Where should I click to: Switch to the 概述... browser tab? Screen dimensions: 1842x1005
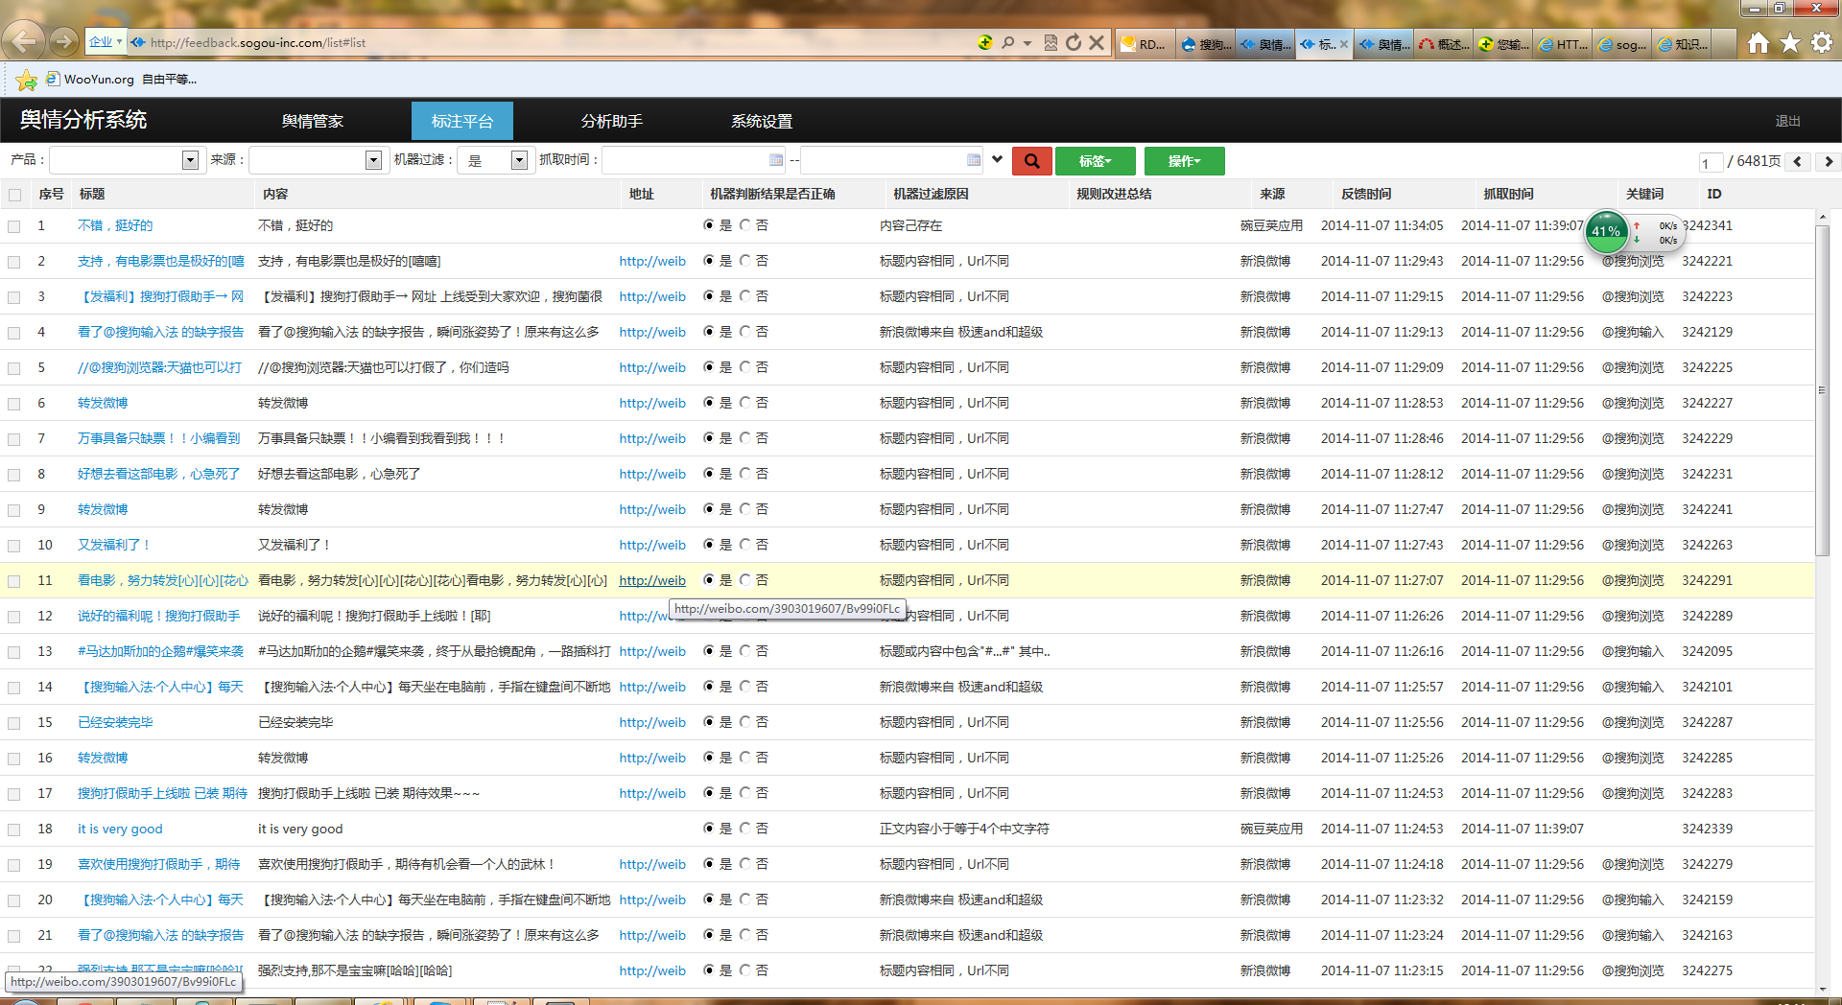[x=1445, y=44]
